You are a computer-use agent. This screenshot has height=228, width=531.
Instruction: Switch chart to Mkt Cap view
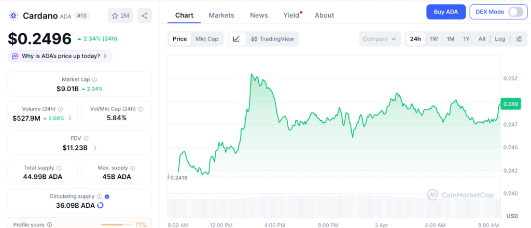point(207,39)
